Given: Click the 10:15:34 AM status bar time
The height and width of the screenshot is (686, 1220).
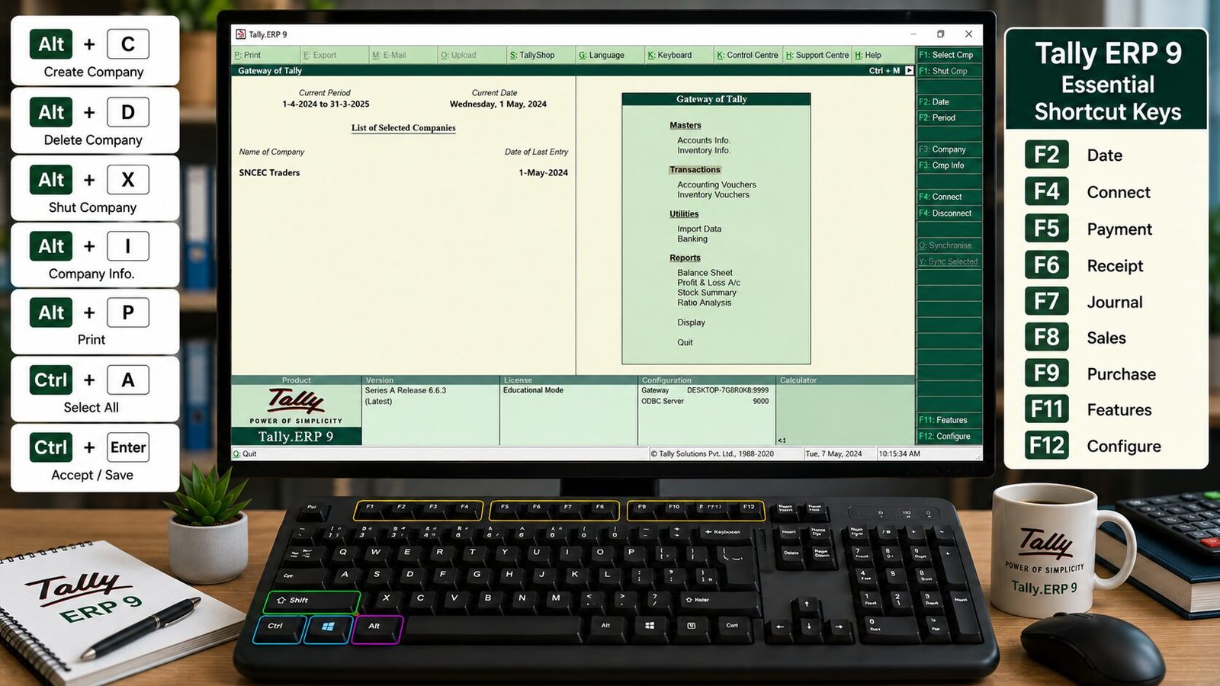Looking at the screenshot, I should [899, 454].
